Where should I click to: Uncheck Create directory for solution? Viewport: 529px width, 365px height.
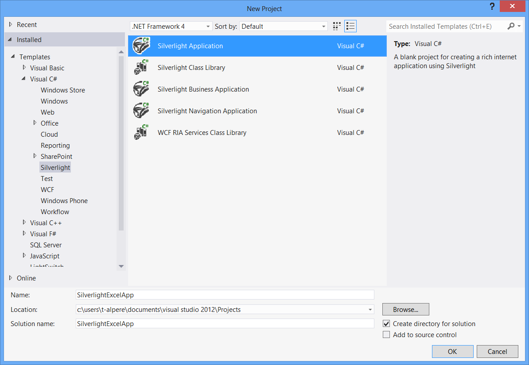coord(386,324)
